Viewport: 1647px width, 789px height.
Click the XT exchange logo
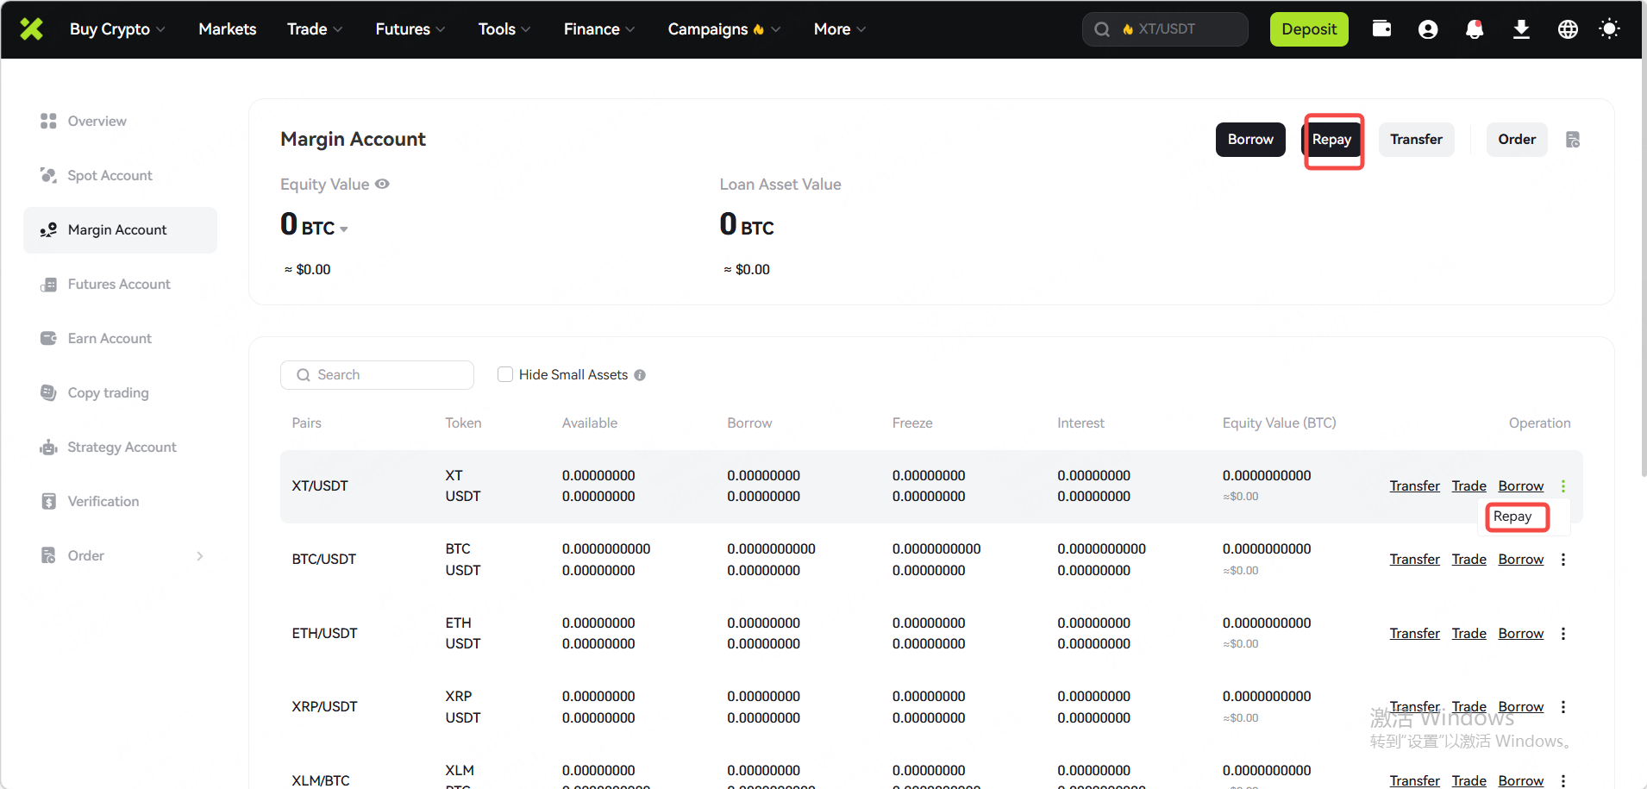32,29
